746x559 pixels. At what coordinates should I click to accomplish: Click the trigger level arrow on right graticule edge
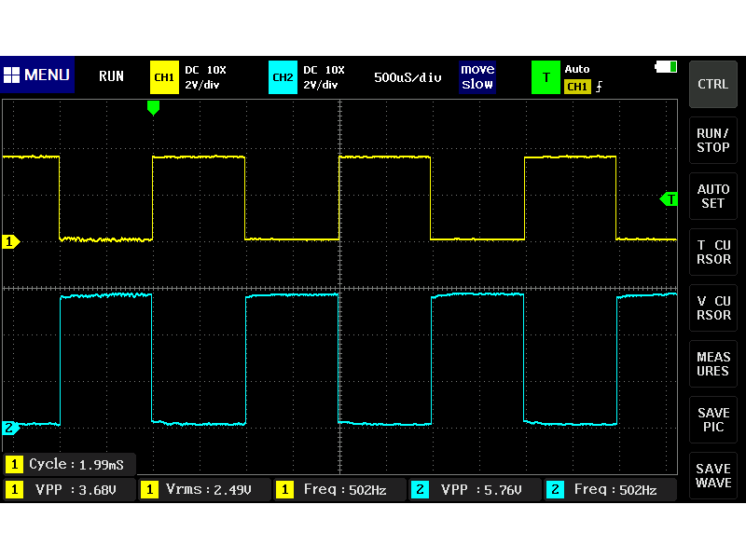click(670, 199)
